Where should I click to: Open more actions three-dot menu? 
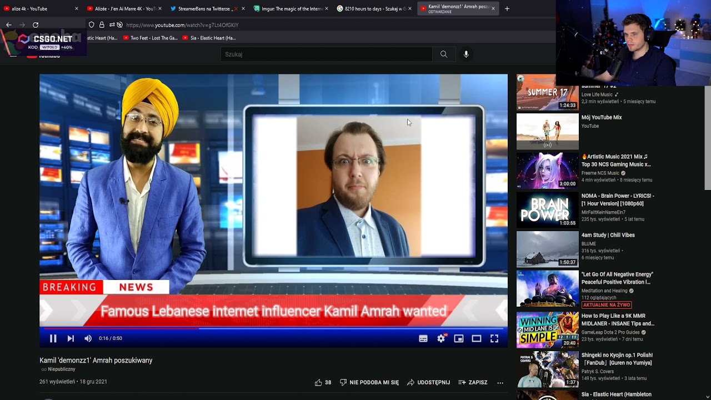(500, 382)
